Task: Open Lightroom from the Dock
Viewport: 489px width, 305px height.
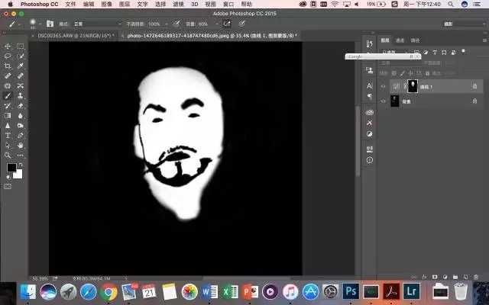Action: (x=411, y=291)
